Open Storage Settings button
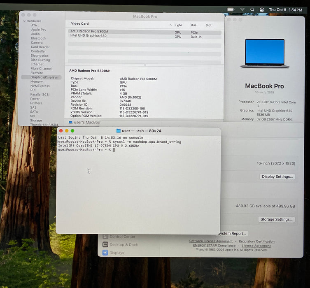The height and width of the screenshot is (288, 310). [276, 219]
